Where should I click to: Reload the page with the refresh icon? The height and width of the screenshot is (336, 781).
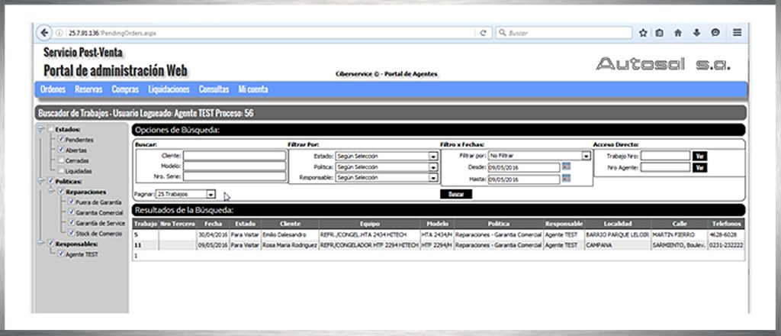484,33
